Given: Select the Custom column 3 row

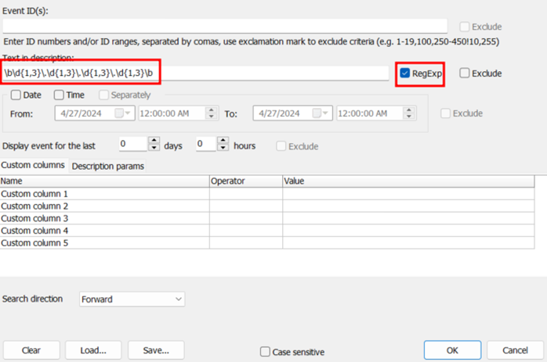Looking at the screenshot, I should [267, 218].
